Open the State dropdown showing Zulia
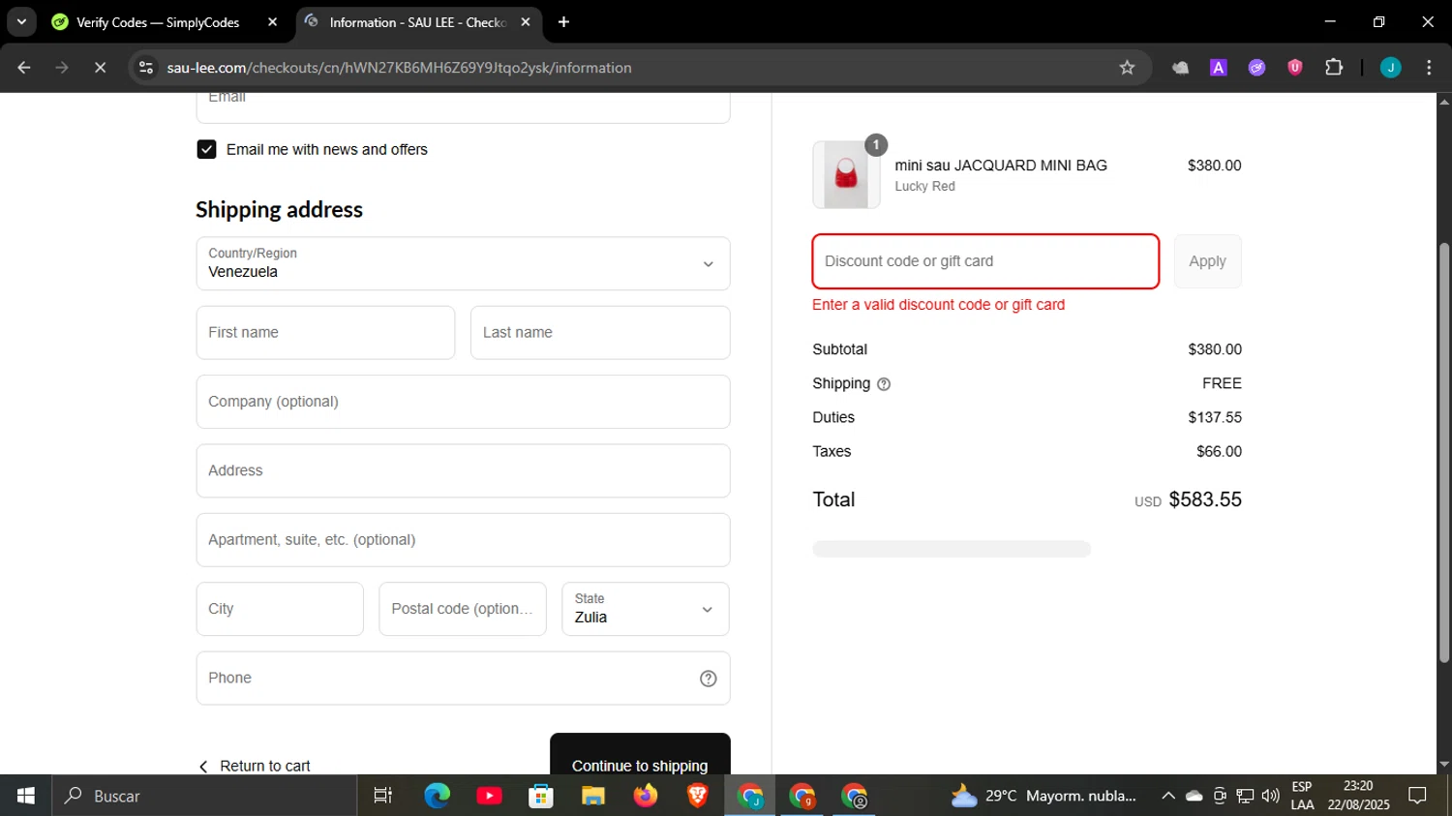1452x816 pixels. point(646,609)
